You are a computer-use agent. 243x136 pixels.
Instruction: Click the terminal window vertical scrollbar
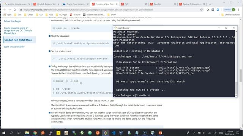coord(236,88)
